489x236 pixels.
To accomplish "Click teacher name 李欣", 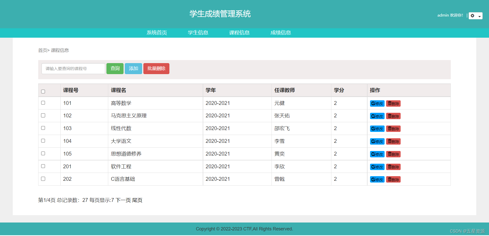I will coord(279,166).
